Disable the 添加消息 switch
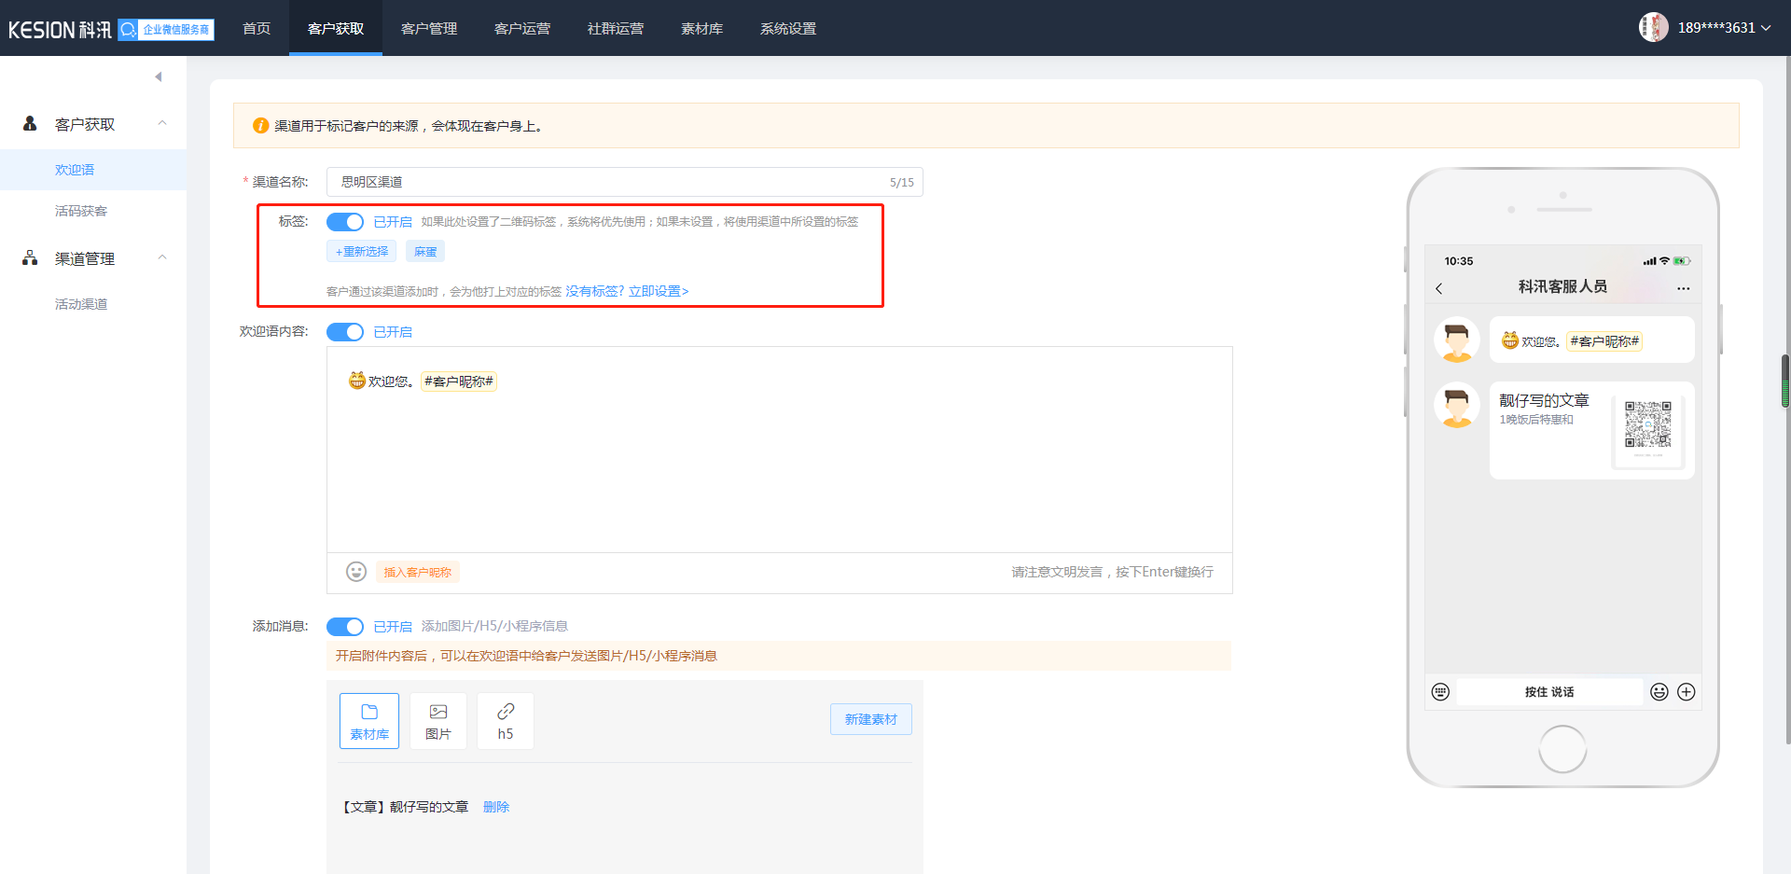 coord(345,627)
